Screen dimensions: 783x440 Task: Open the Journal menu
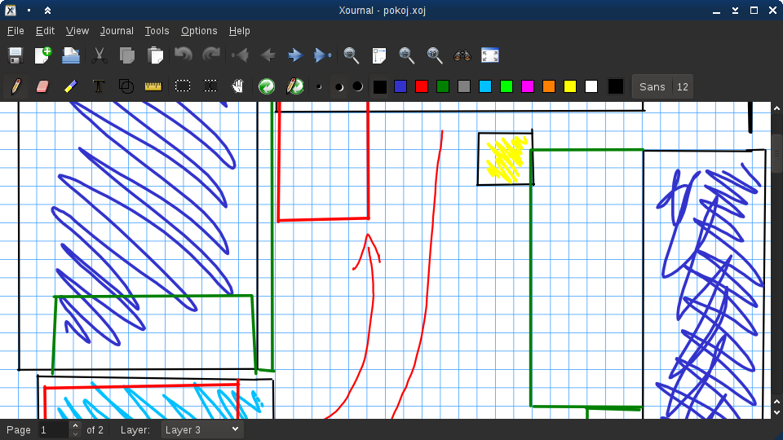pos(117,31)
